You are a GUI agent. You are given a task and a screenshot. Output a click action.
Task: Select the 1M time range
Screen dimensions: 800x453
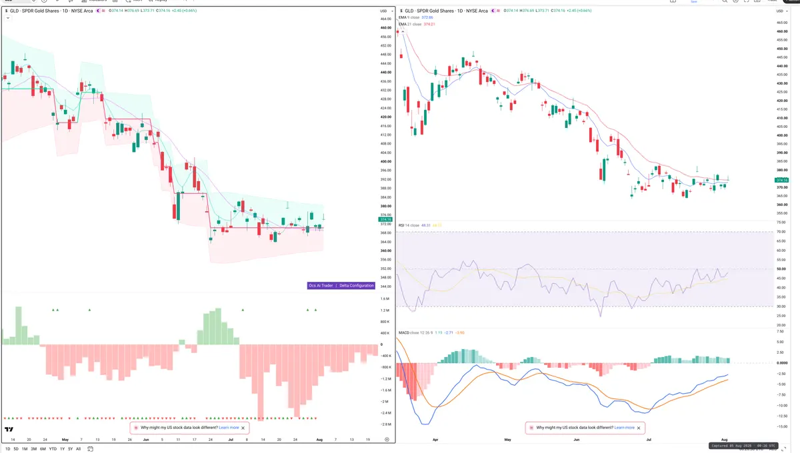[x=25, y=449]
